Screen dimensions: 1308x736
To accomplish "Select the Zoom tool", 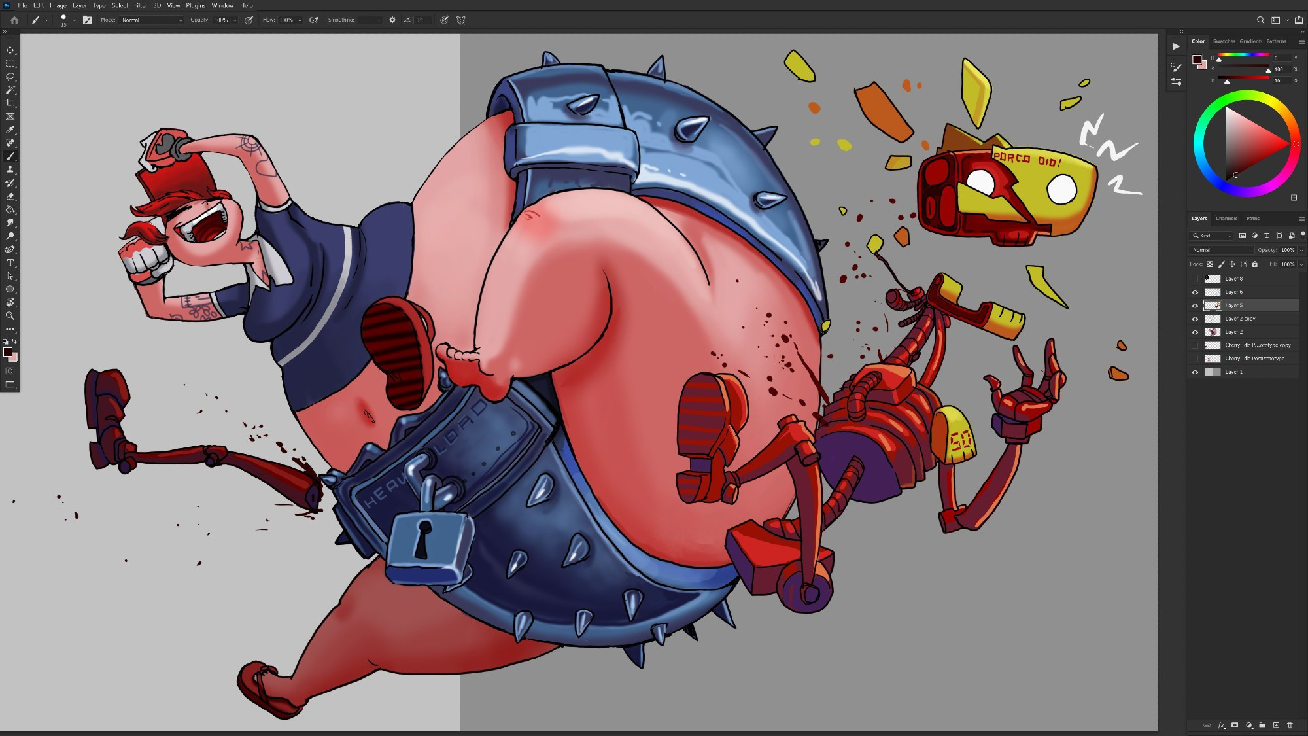I will coord(10,316).
